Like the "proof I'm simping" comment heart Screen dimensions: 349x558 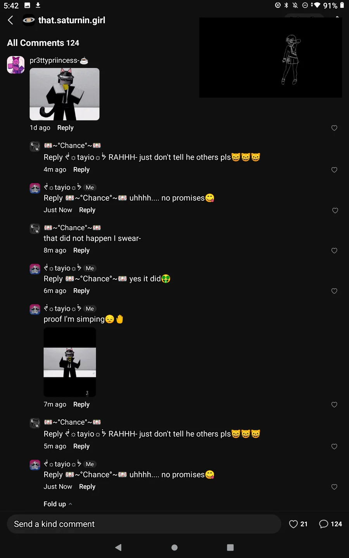(x=334, y=405)
